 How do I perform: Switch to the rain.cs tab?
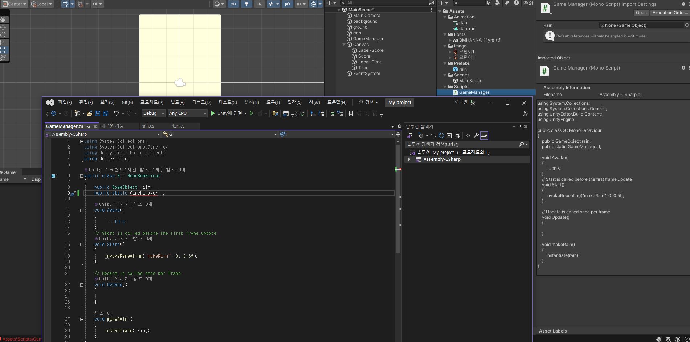(x=147, y=126)
